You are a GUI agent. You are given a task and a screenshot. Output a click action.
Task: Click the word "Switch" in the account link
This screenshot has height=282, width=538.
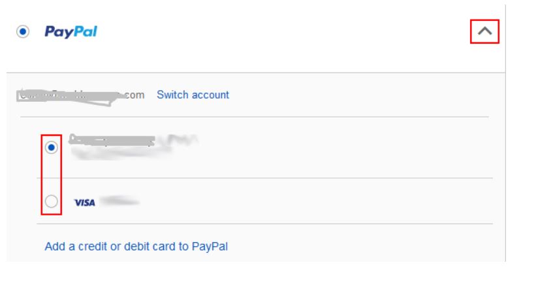coord(173,95)
